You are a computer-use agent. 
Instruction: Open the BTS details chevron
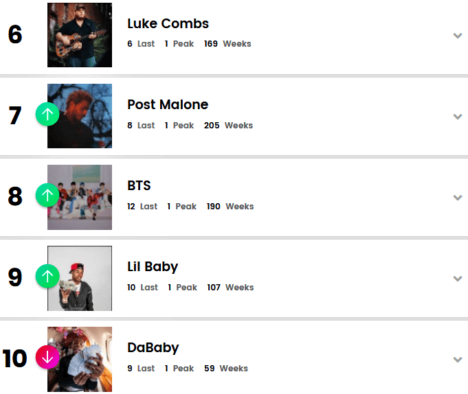tap(458, 198)
